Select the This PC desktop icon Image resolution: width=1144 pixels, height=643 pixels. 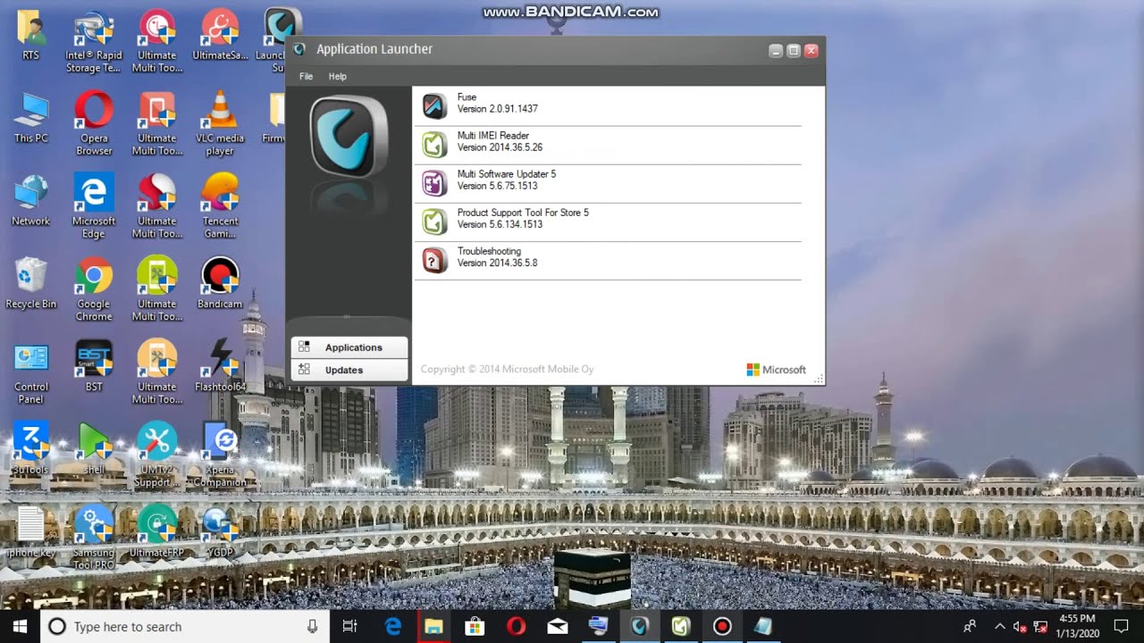pyautogui.click(x=31, y=117)
